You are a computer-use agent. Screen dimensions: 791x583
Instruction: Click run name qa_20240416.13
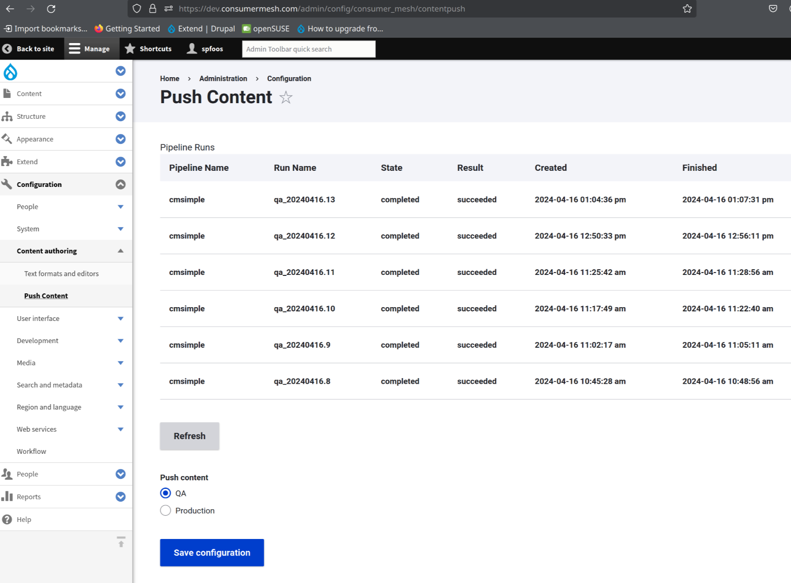(x=304, y=200)
